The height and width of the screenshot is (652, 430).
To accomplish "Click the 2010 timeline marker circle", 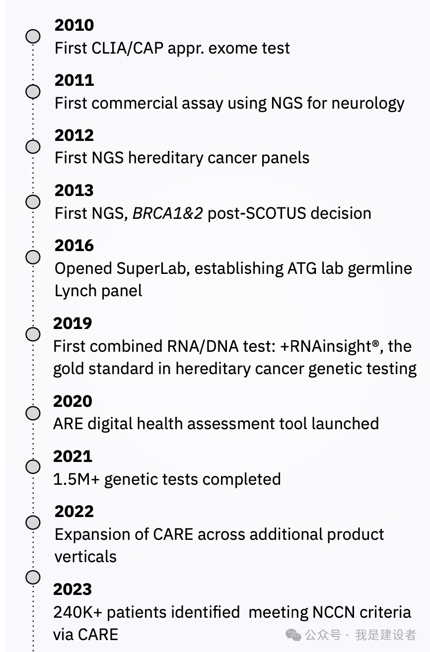I will [33, 37].
